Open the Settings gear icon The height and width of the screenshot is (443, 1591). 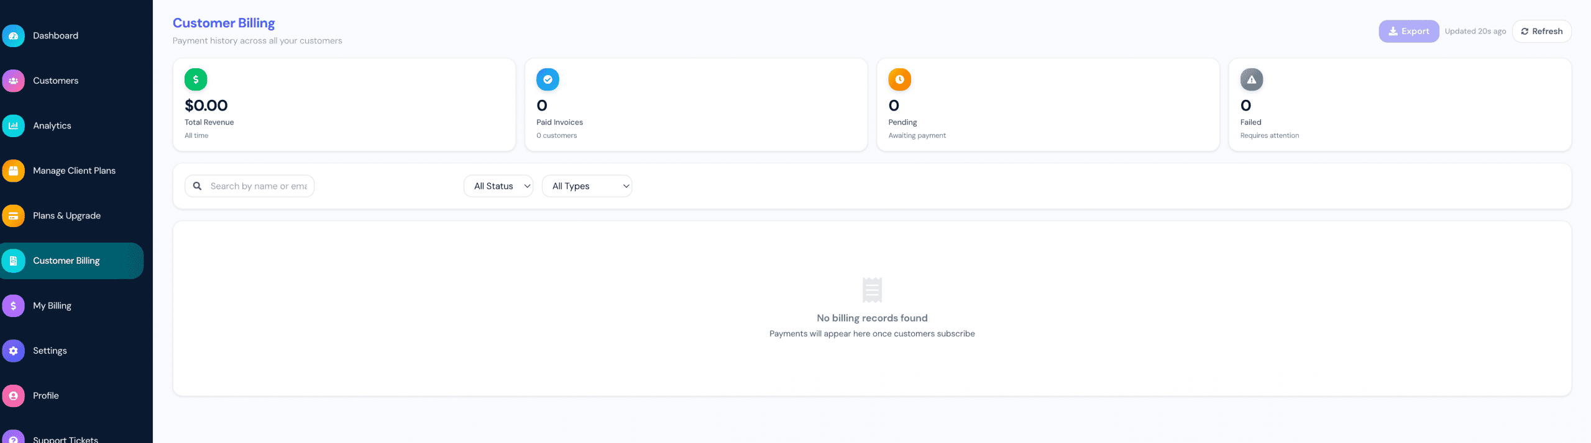click(13, 351)
